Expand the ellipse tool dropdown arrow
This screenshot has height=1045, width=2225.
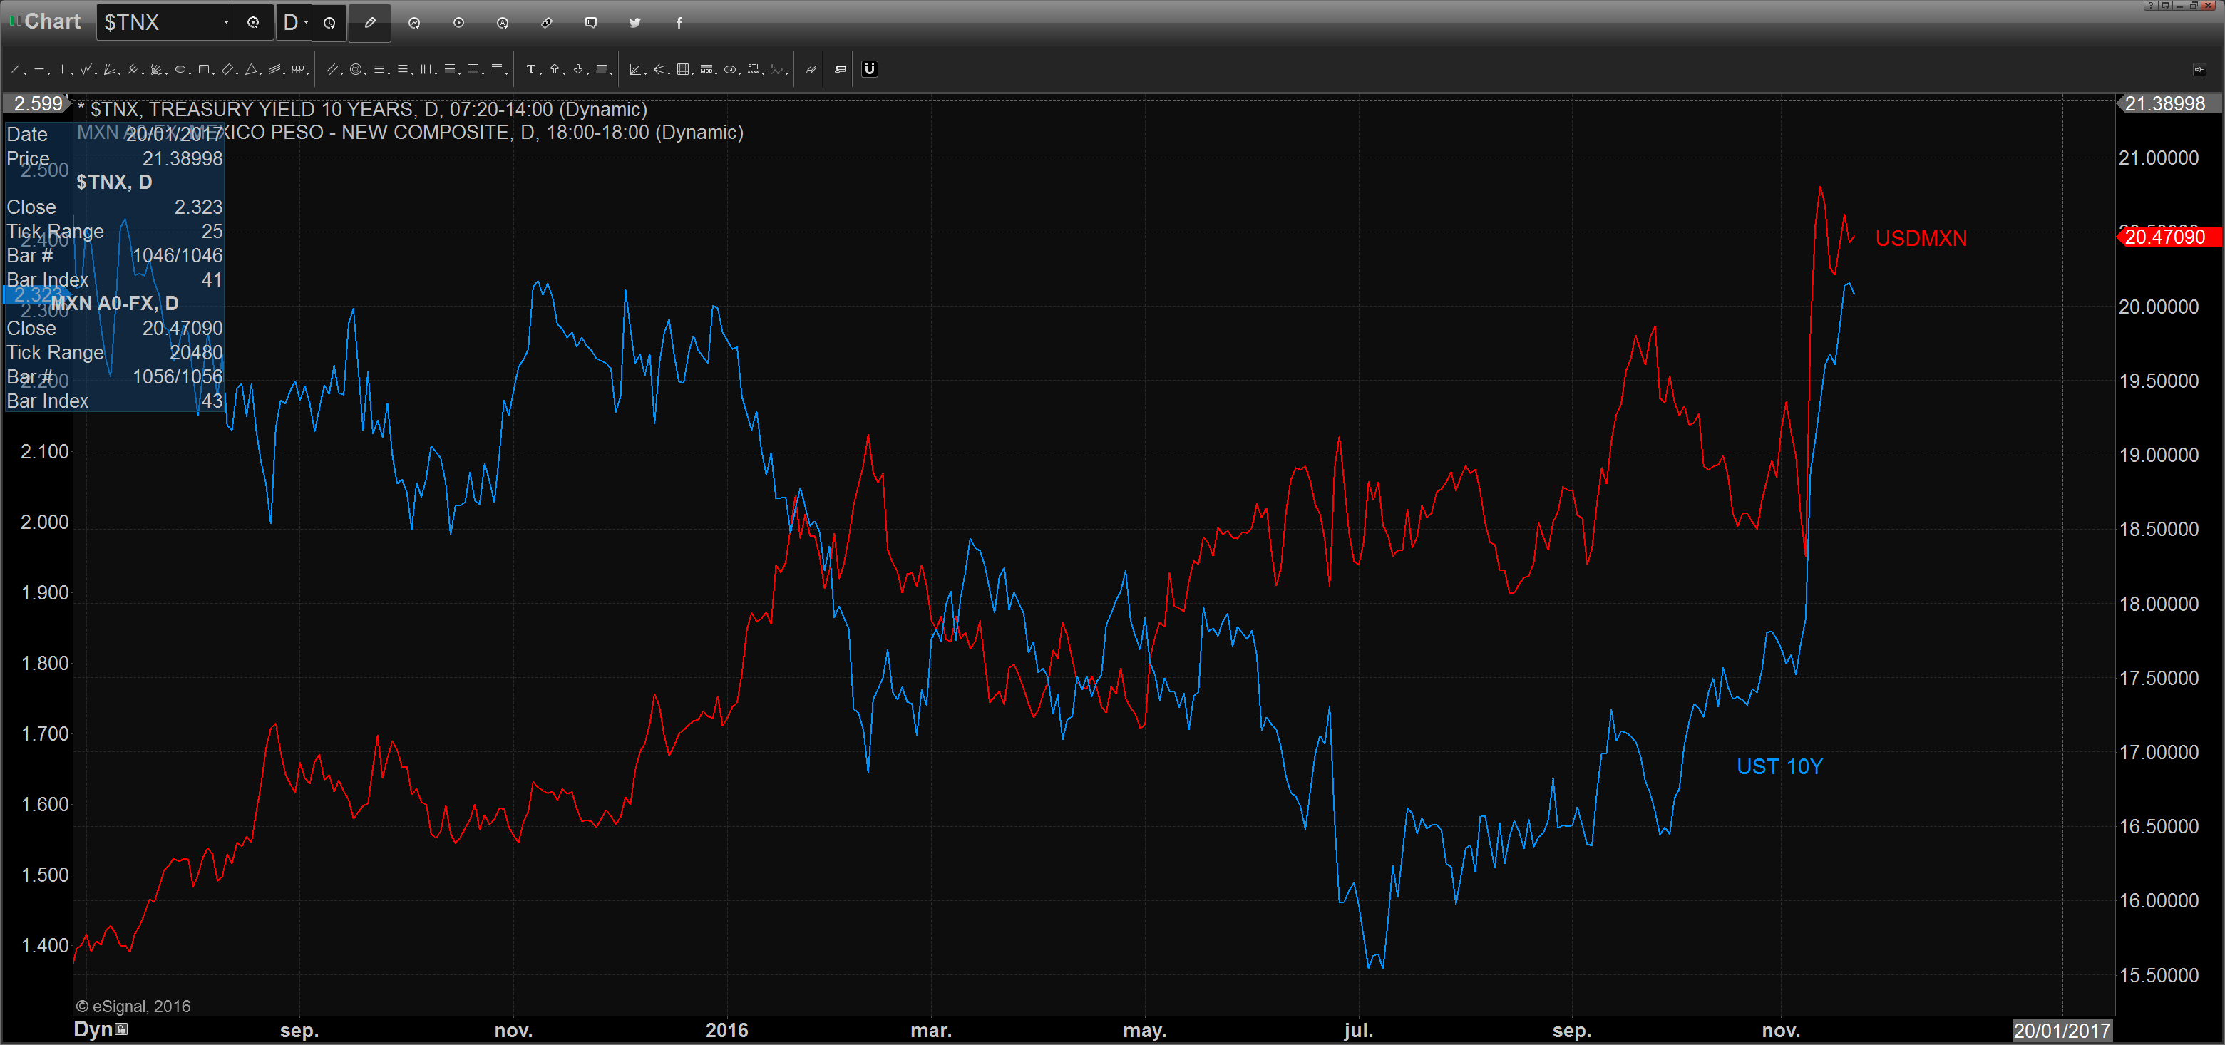pyautogui.click(x=190, y=73)
